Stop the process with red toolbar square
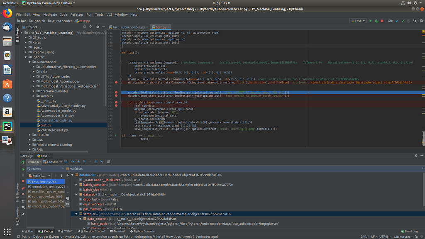Viewport: 425px width, 239px height. pos(382,21)
